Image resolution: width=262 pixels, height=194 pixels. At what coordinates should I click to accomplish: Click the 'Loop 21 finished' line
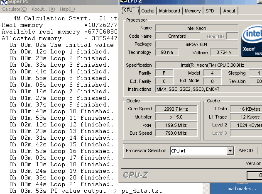tap(61, 184)
